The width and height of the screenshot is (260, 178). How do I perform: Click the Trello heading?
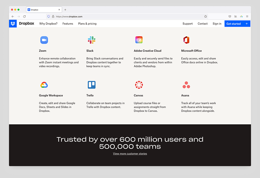90,95
